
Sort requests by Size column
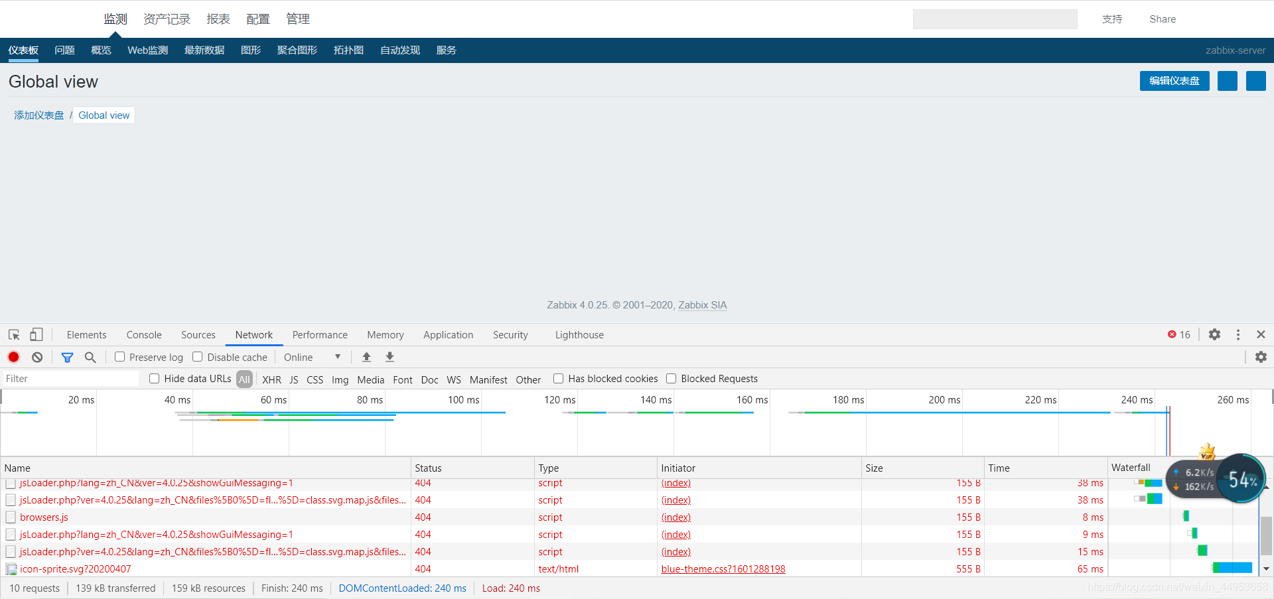click(x=923, y=468)
